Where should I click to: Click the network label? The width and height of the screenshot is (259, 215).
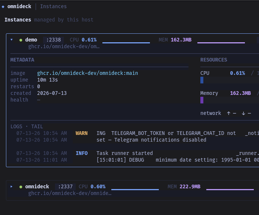(x=211, y=113)
